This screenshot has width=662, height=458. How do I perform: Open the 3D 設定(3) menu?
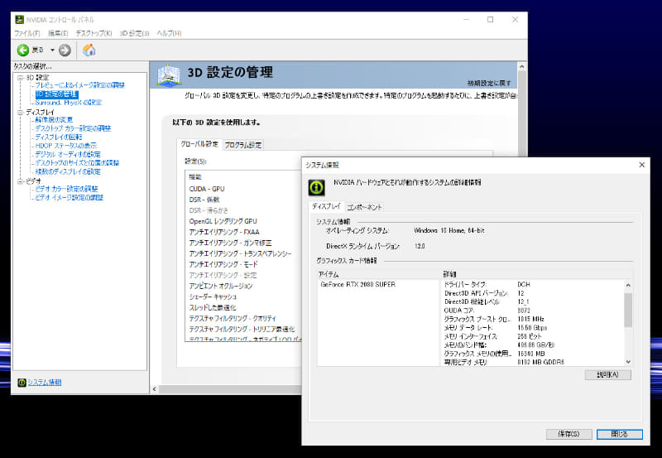click(x=134, y=33)
